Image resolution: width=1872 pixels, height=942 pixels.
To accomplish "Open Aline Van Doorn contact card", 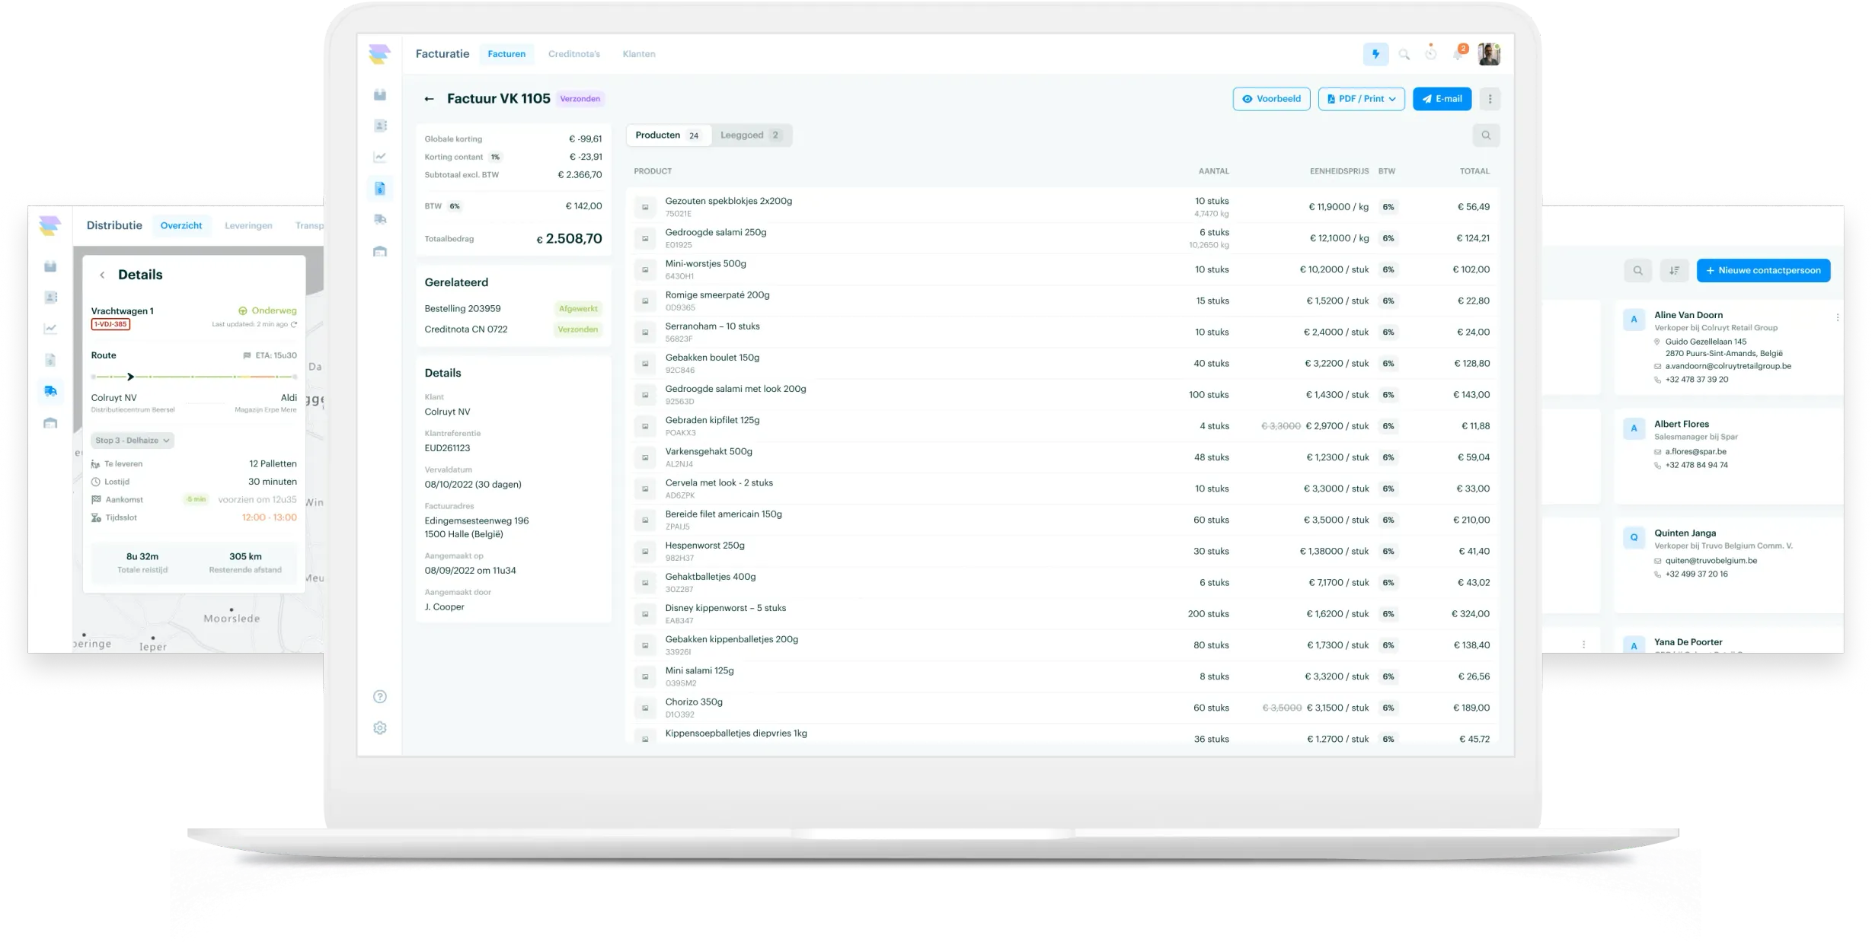I will 1729,348.
